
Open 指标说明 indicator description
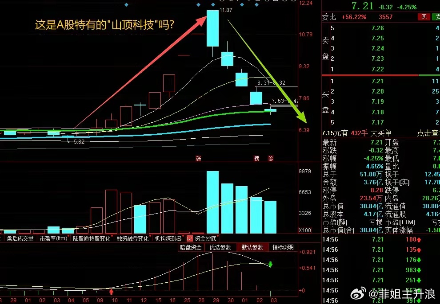[283, 248]
